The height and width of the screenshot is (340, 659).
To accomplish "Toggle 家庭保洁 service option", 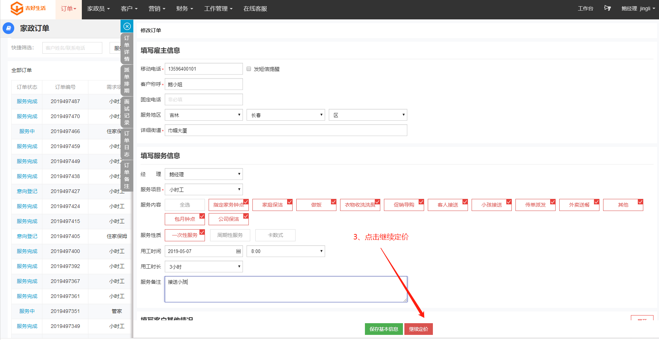I will [x=273, y=205].
